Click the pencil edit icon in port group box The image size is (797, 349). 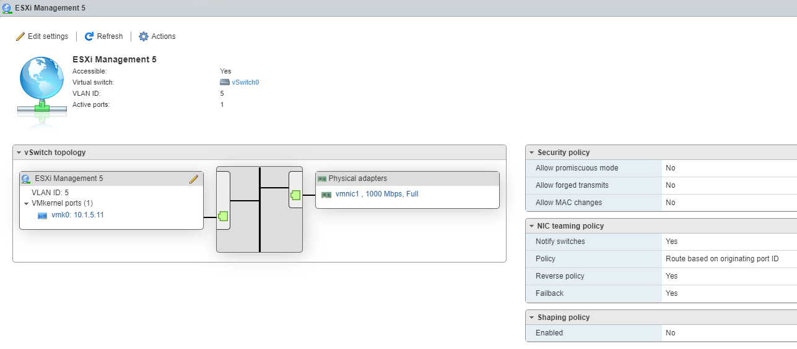click(x=194, y=179)
